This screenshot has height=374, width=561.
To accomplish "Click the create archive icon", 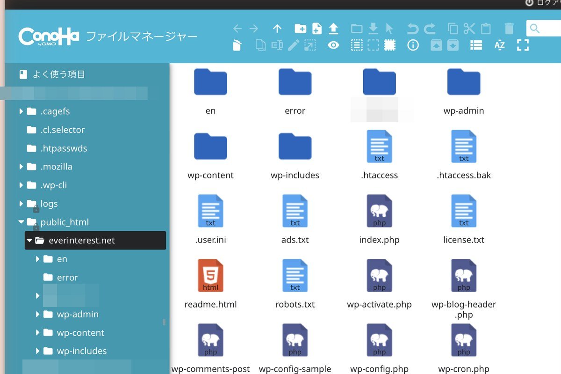I will pos(453,45).
